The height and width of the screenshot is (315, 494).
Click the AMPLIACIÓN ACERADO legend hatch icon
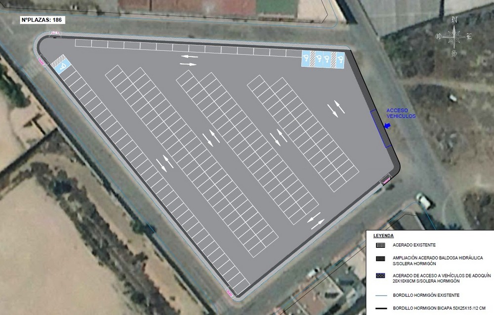click(x=380, y=259)
